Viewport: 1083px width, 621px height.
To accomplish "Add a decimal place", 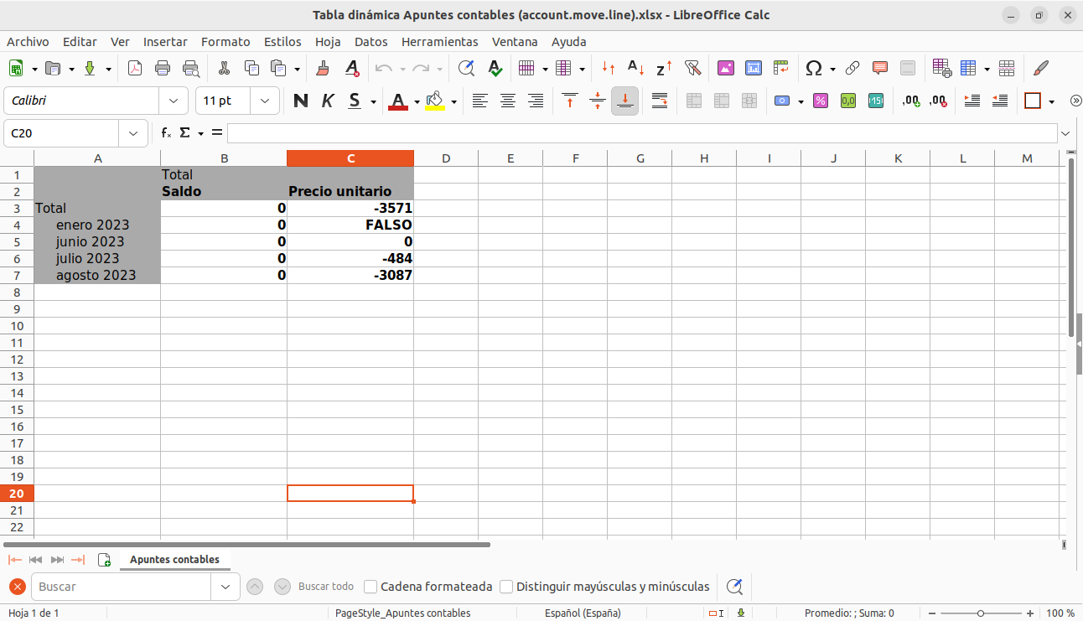I will pyautogui.click(x=911, y=101).
